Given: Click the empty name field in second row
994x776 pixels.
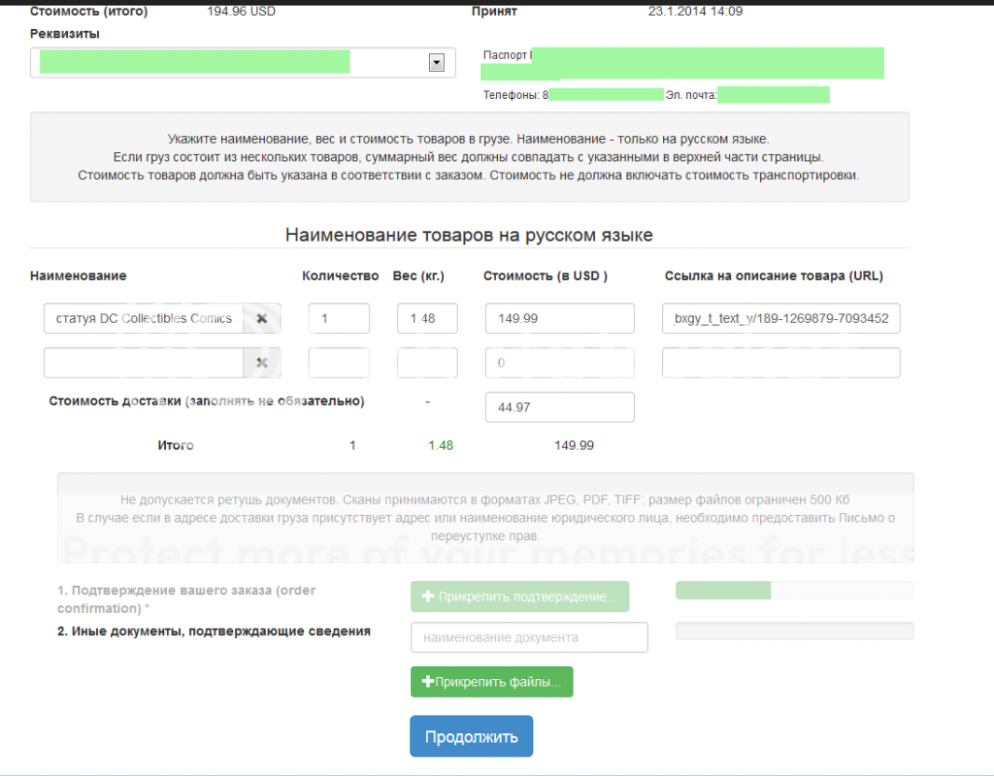Looking at the screenshot, I should 144,362.
